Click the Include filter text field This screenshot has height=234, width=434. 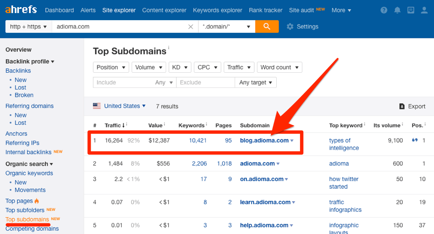click(x=122, y=82)
